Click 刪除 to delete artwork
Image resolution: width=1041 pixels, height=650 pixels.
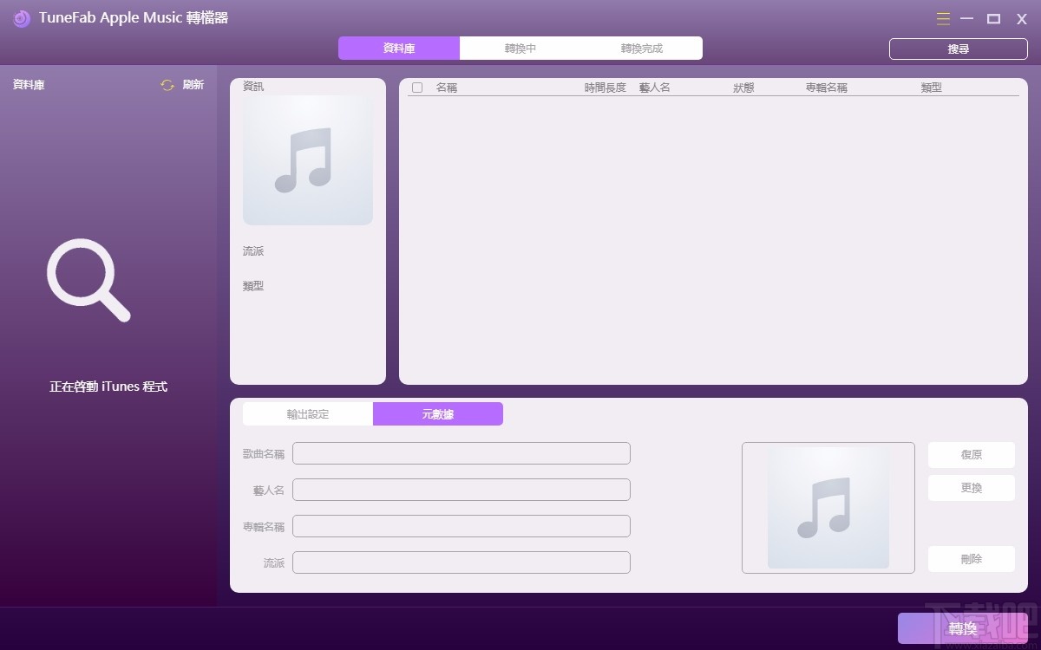pos(971,559)
